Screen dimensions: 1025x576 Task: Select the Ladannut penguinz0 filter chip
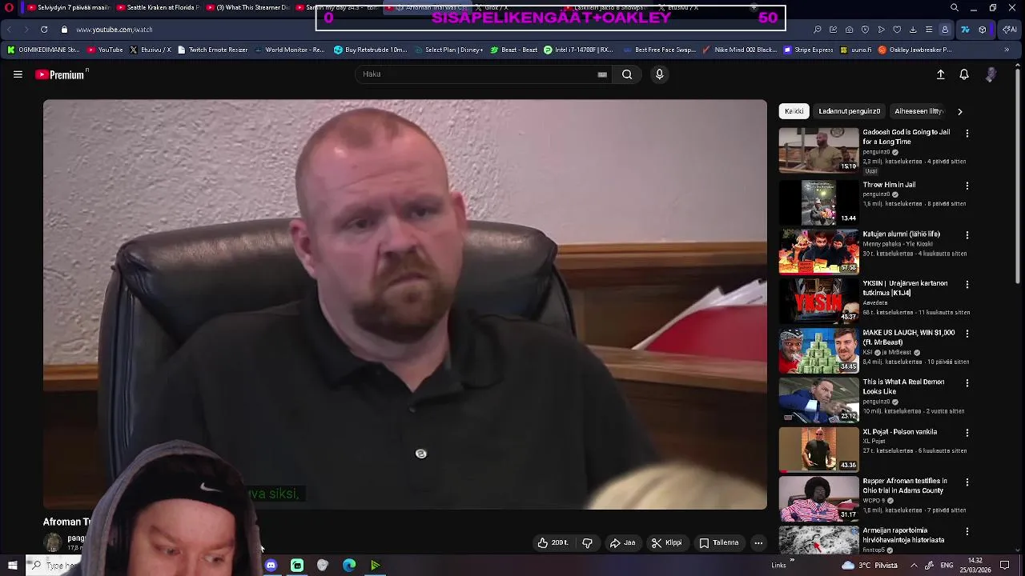pyautogui.click(x=849, y=111)
